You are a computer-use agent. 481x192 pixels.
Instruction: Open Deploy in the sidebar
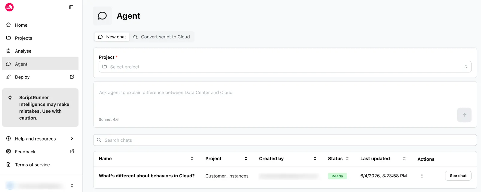point(40,77)
